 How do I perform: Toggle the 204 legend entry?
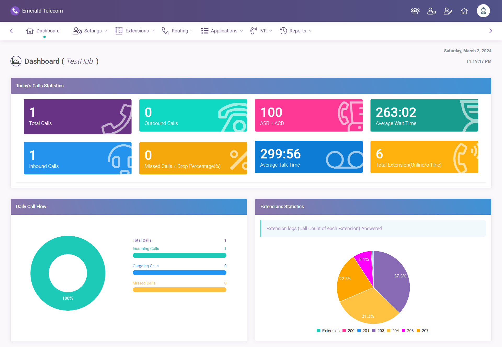pos(393,331)
